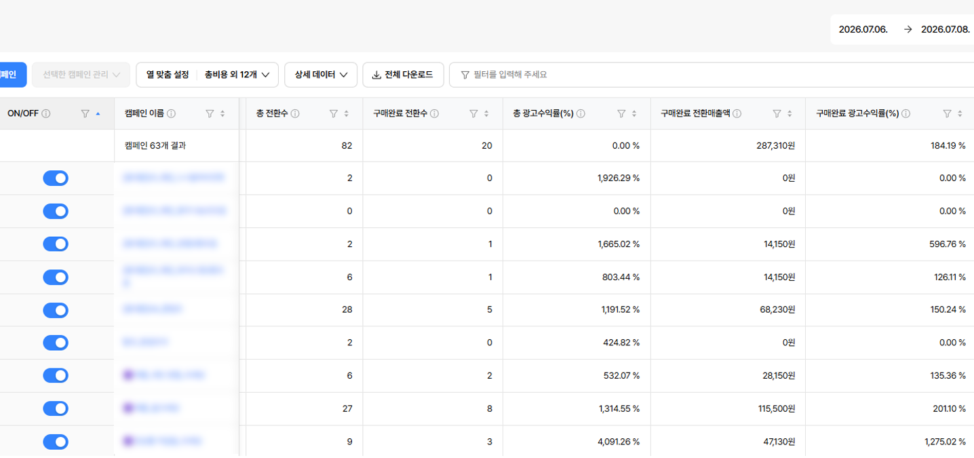Click info icon next to ON/OFF header
974x458 pixels.
(x=46, y=114)
